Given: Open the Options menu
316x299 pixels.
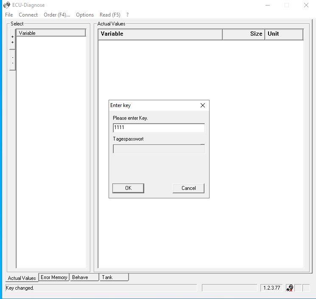Looking at the screenshot, I should (x=85, y=15).
